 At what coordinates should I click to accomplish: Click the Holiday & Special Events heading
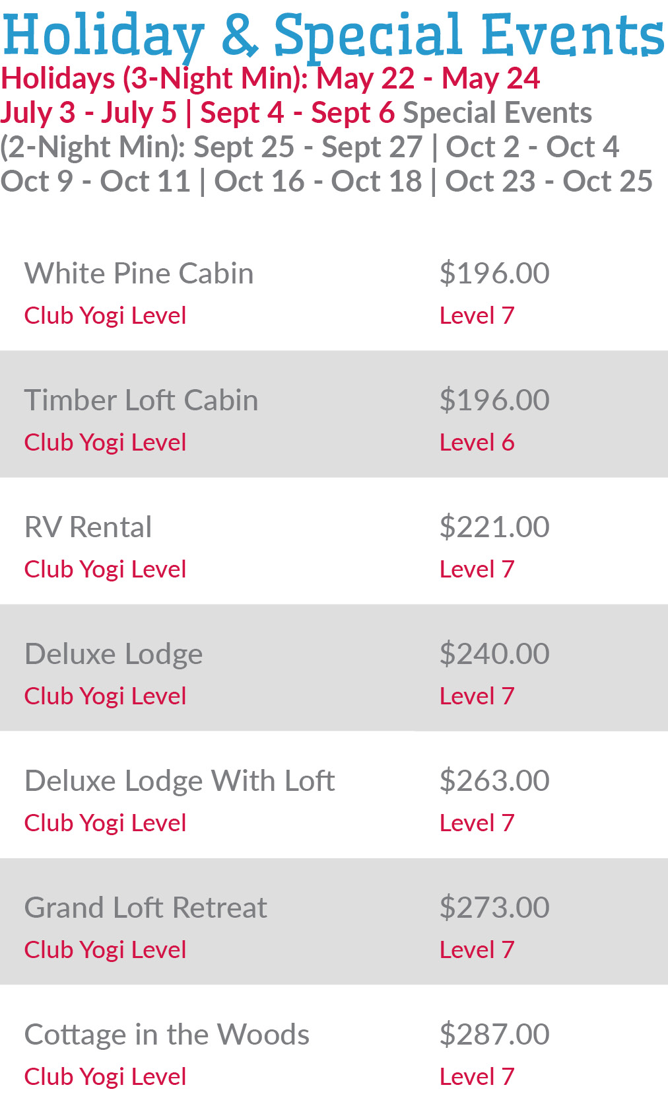[333, 34]
